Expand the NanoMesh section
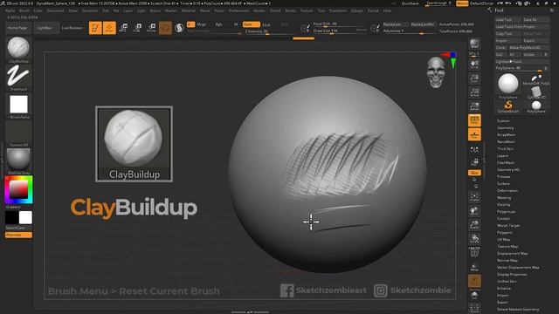Screen dimensions: 559x314 coord(506,141)
